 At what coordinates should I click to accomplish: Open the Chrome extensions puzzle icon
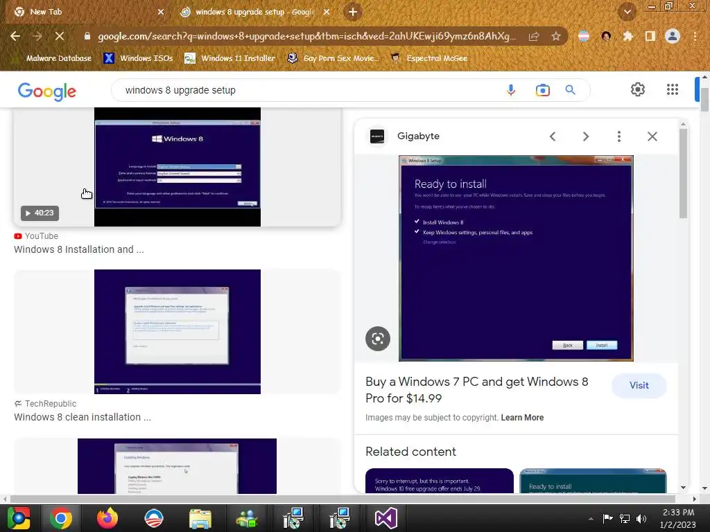[628, 36]
